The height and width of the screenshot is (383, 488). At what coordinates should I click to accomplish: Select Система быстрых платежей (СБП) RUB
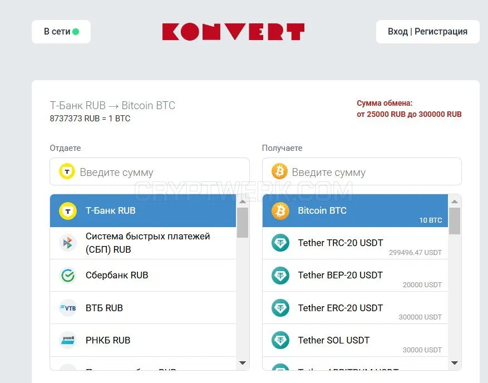click(143, 243)
